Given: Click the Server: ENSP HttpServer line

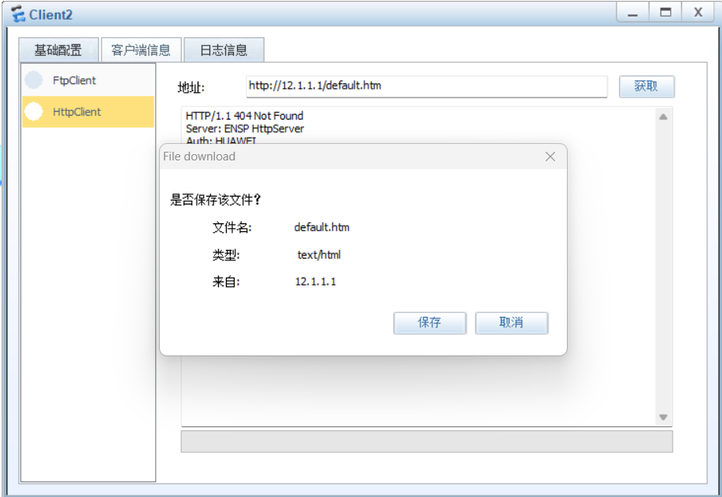Looking at the screenshot, I should click(245, 128).
